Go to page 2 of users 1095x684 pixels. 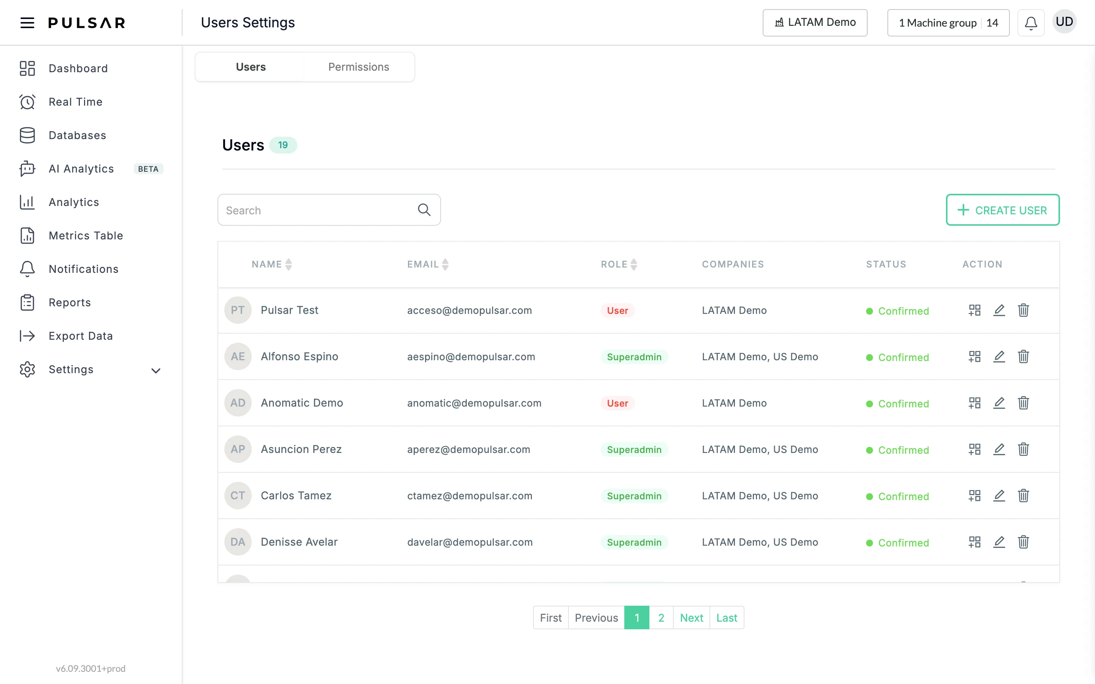[661, 617]
